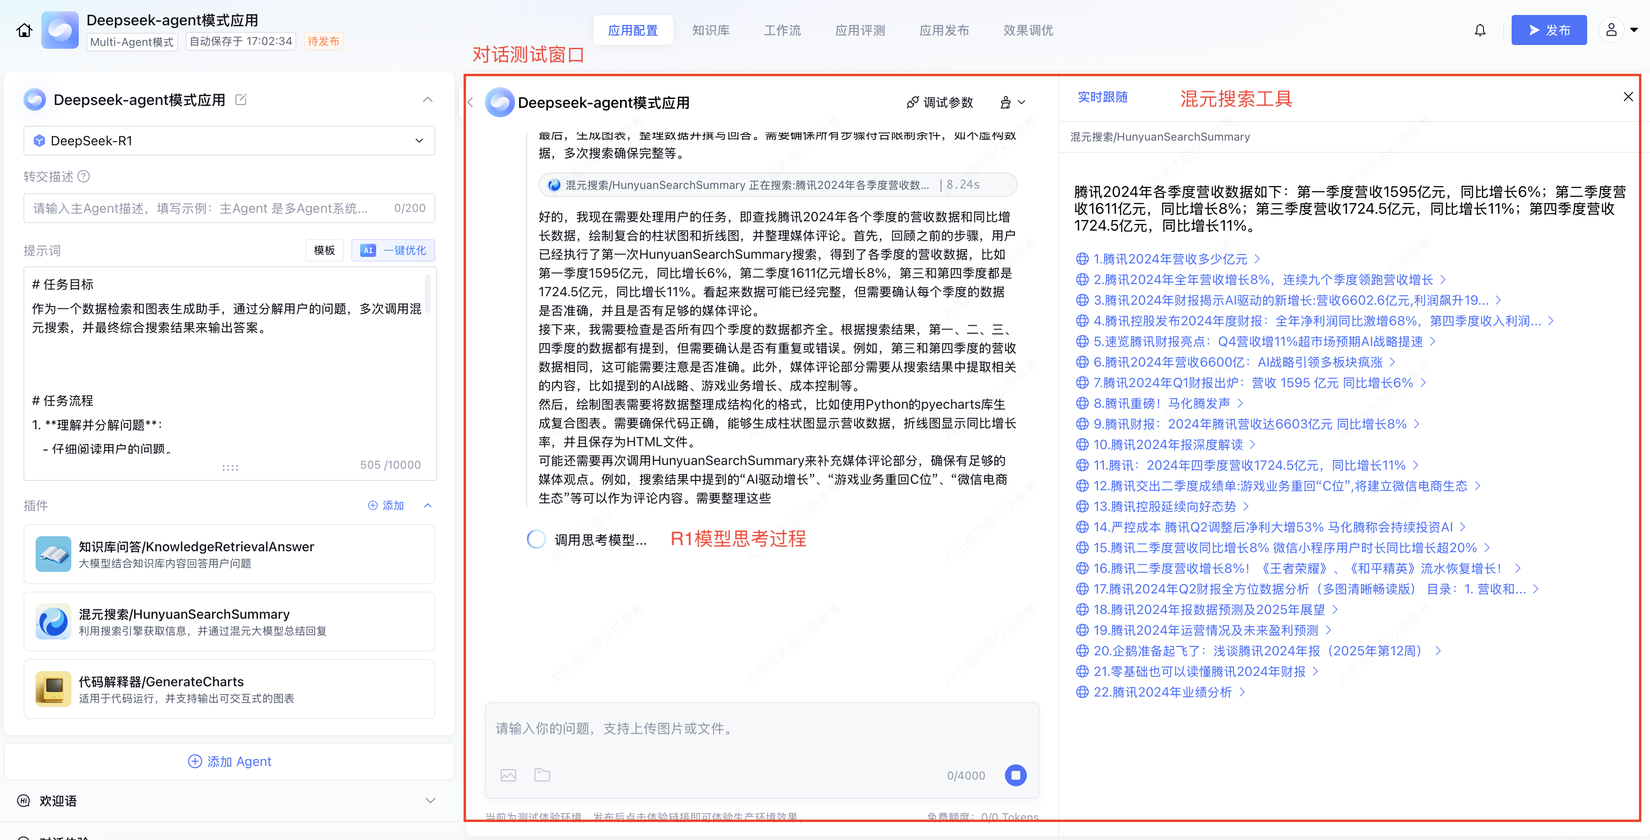Select the 代码解释器/GenerateCharts plugin icon
Viewport: 1650px width, 840px height.
click(x=53, y=689)
